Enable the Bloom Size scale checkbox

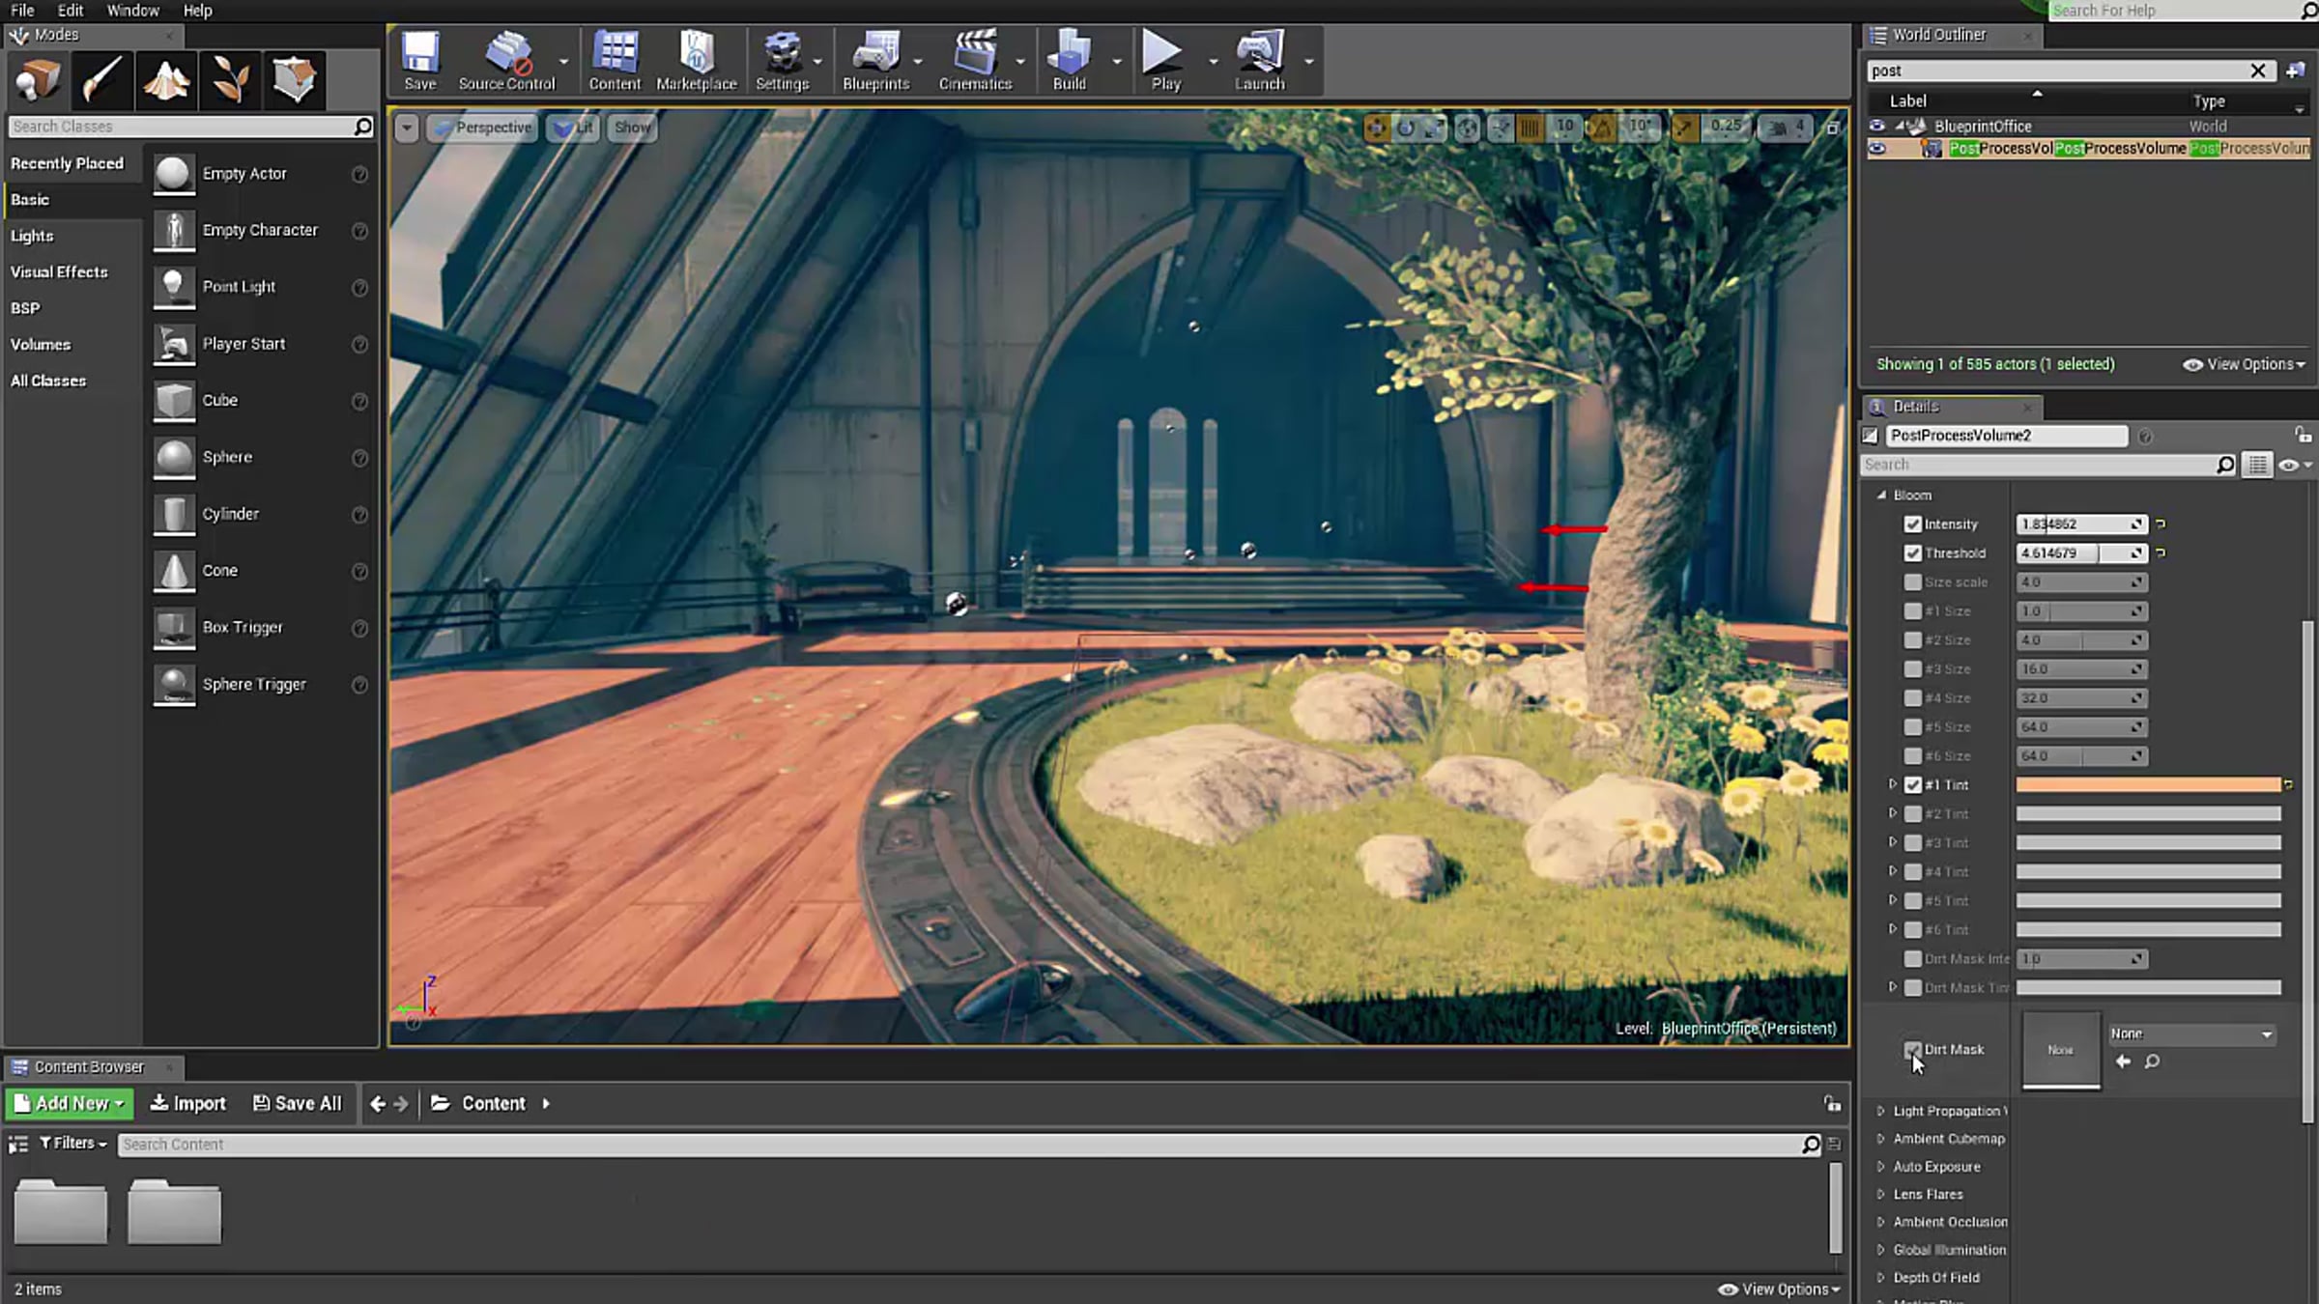point(1912,581)
